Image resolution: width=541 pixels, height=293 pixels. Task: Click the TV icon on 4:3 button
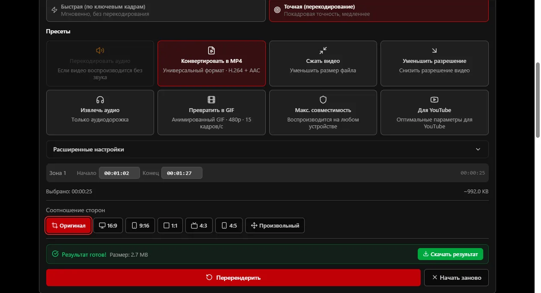[194, 225]
